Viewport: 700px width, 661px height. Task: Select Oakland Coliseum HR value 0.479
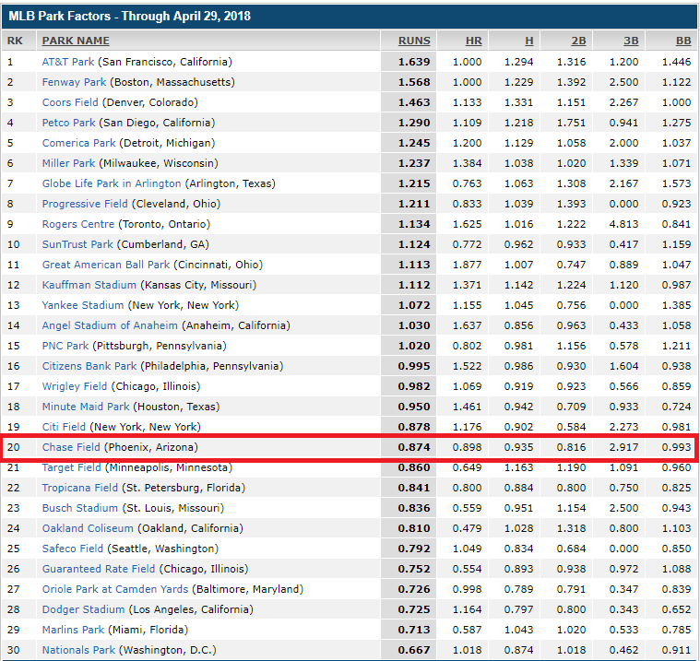point(467,528)
